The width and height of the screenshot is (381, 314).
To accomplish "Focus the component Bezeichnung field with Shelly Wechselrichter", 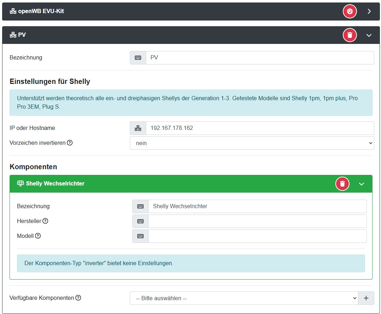I will coord(257,206).
